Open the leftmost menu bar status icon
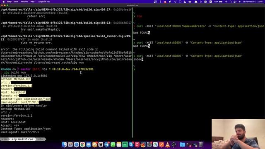The image size is (265, 149). coord(155,2)
